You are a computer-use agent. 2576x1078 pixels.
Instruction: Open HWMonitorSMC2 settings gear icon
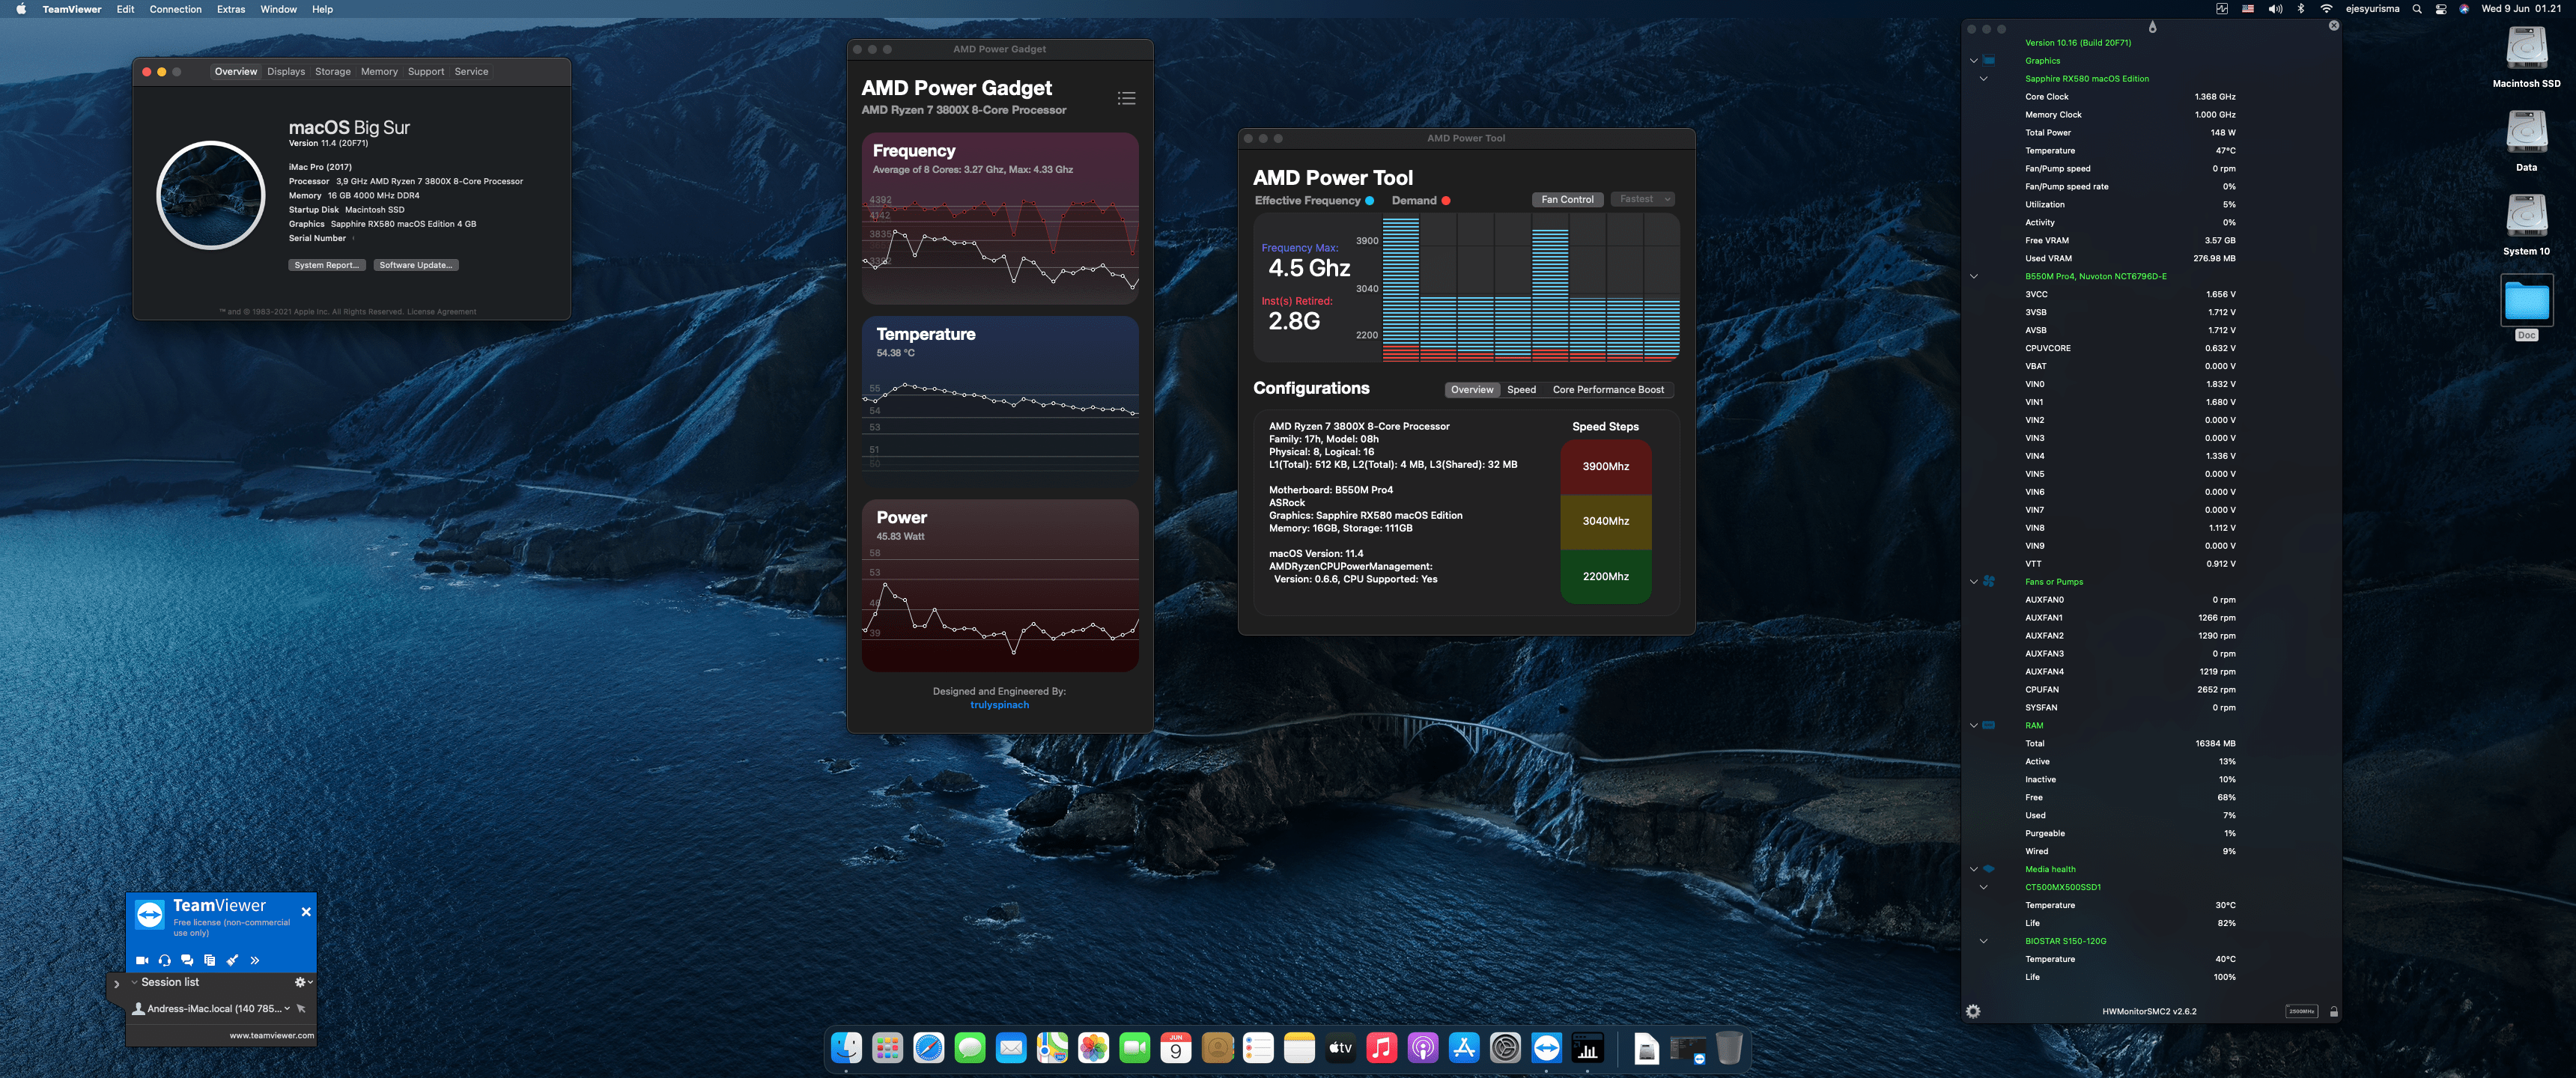tap(1973, 1011)
